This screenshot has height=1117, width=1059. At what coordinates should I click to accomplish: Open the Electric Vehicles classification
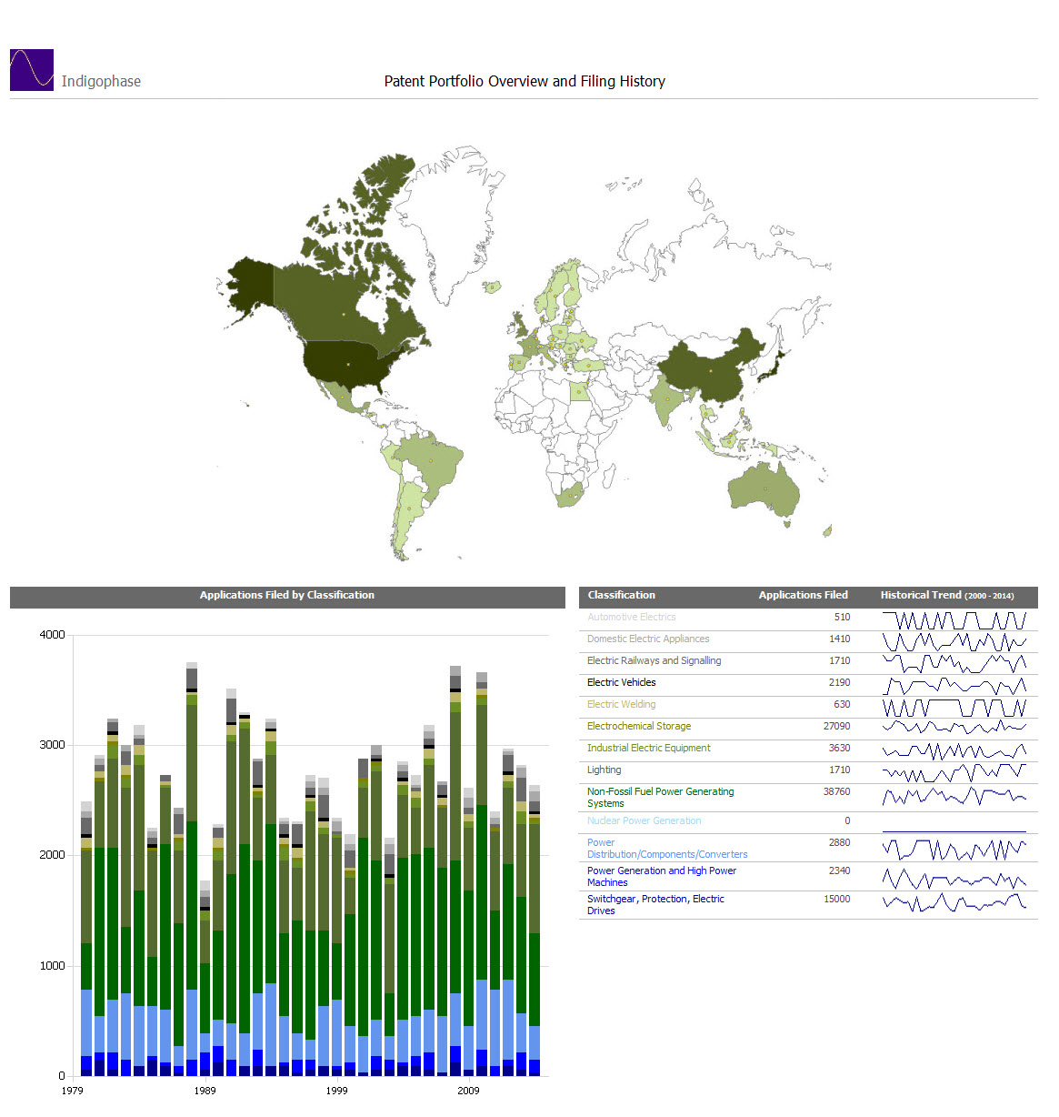pos(621,682)
